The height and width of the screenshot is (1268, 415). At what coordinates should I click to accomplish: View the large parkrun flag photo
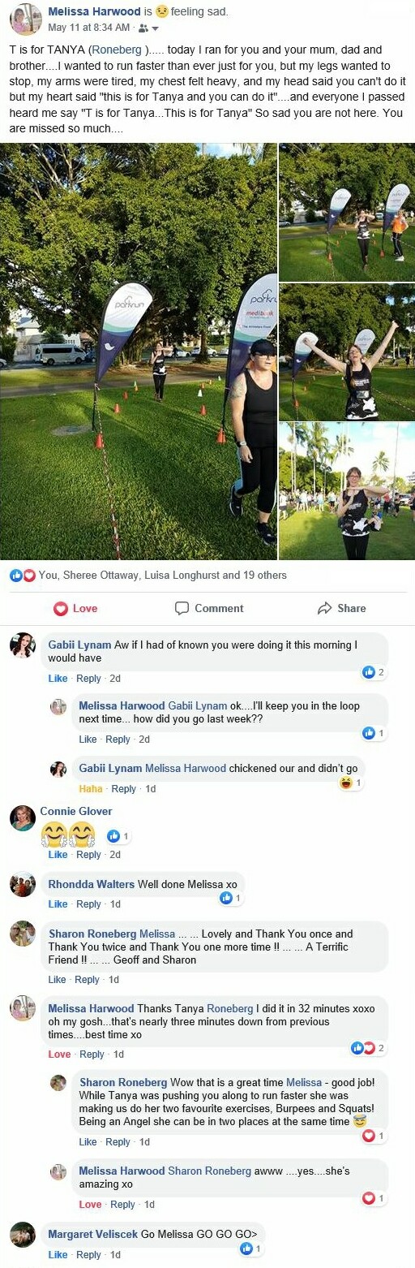(x=139, y=352)
